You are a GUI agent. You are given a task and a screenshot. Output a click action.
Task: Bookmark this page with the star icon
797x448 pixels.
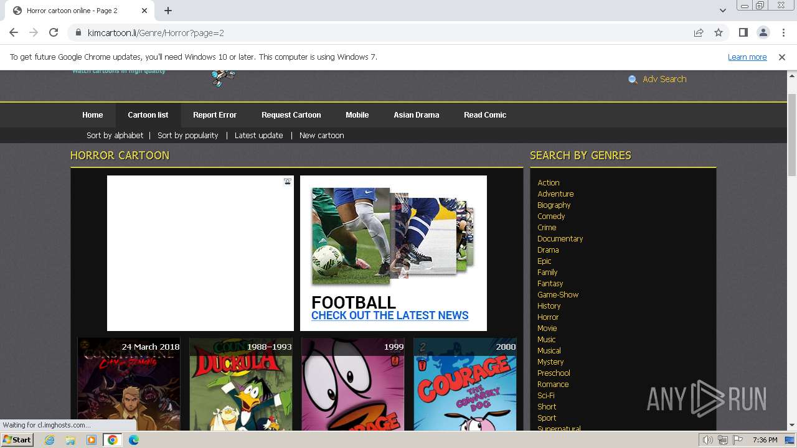pos(719,33)
